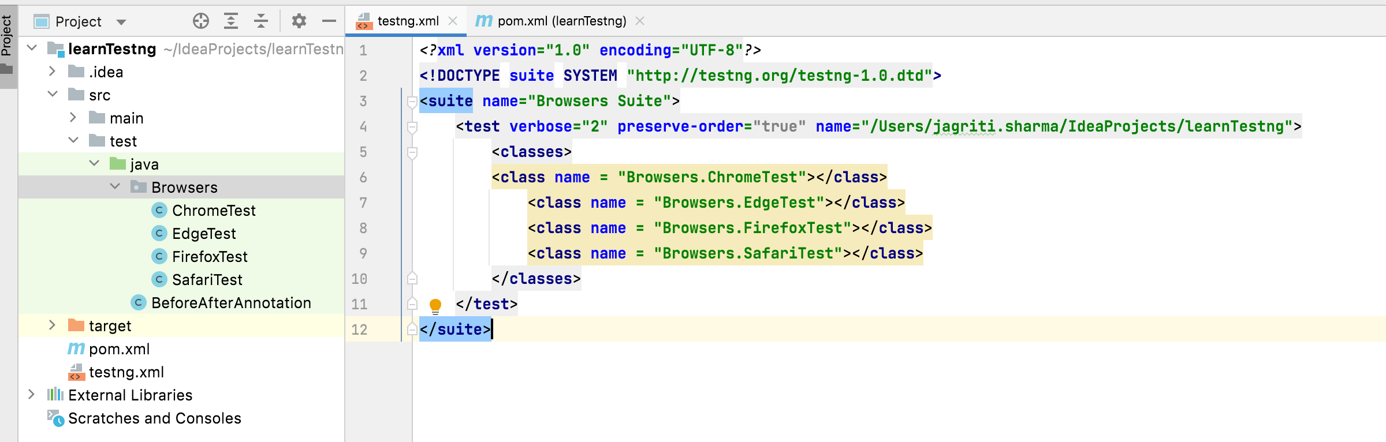Click the Collapse All toolbar icon
This screenshot has height=442, width=1386.
(261, 21)
